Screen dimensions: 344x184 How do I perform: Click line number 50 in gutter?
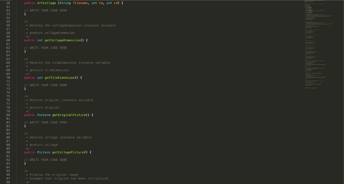pyautogui.click(x=8, y=3)
